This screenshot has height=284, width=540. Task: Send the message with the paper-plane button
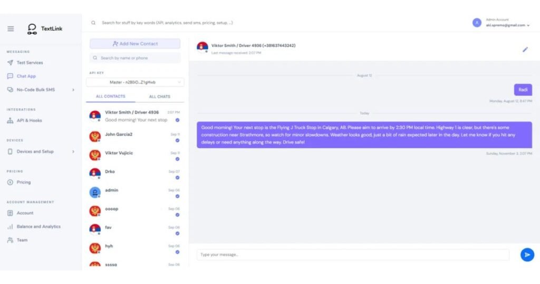[527, 255]
